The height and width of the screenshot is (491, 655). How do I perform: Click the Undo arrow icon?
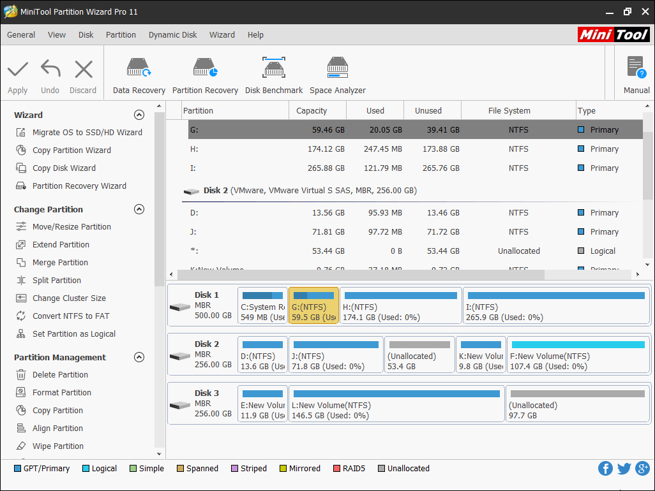tap(50, 69)
